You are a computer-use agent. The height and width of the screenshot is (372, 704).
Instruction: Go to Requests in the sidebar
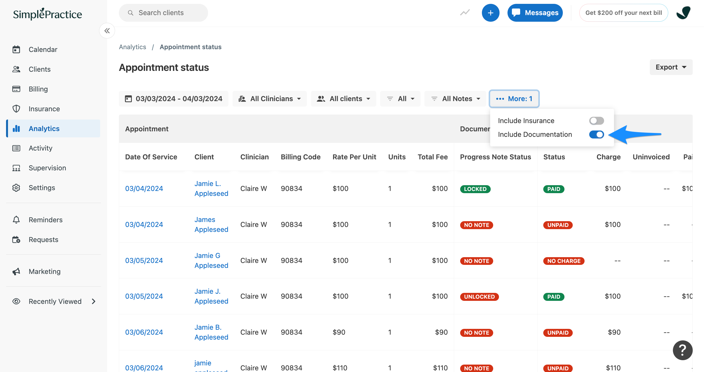(53, 240)
